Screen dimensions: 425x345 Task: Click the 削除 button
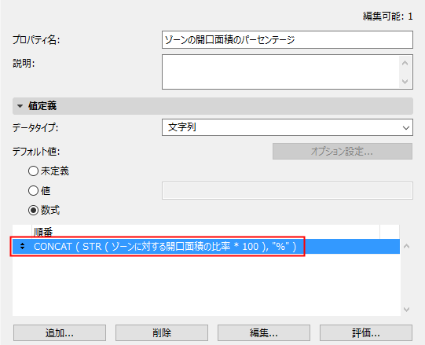[x=162, y=332]
